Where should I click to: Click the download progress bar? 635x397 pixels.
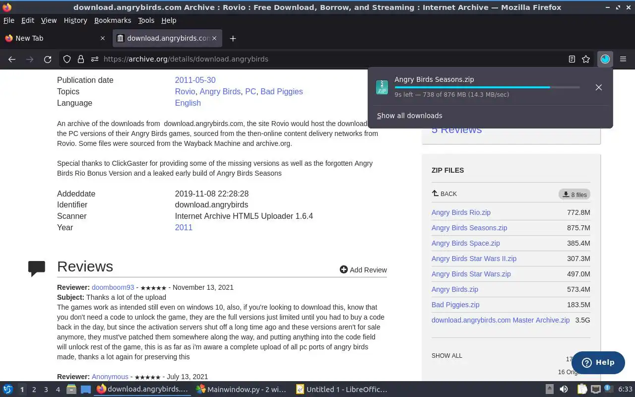tap(487, 87)
